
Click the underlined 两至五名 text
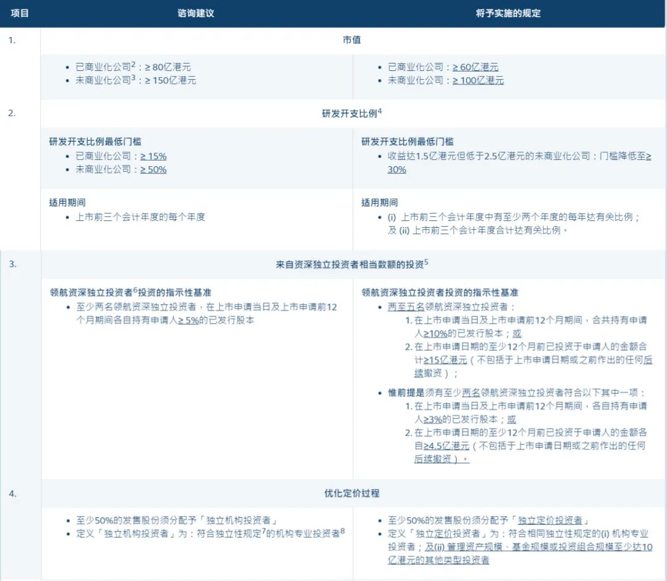(406, 306)
